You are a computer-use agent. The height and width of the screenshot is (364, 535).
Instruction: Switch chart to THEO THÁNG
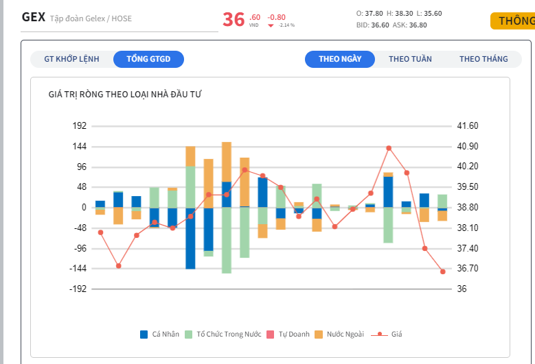(483, 59)
